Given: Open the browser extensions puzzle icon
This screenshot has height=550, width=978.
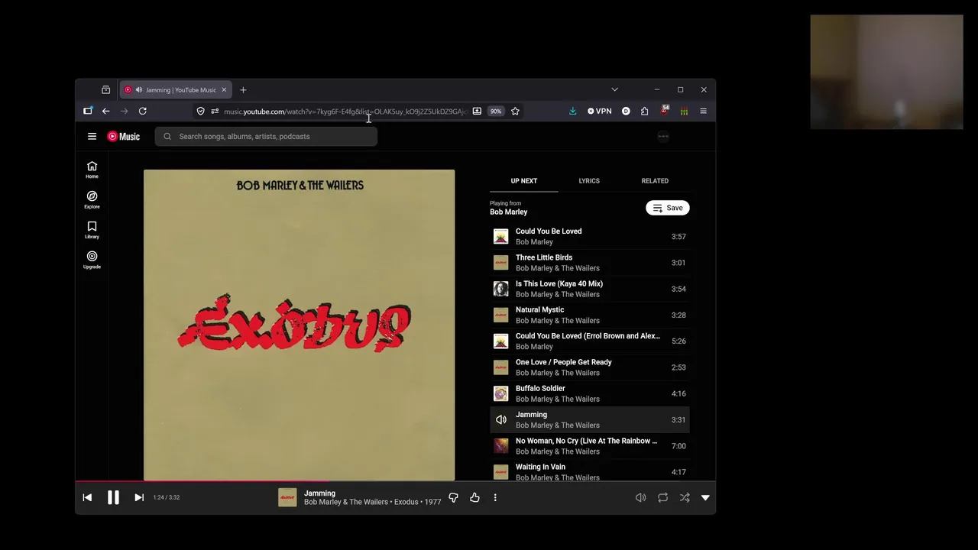Looking at the screenshot, I should click(x=644, y=111).
